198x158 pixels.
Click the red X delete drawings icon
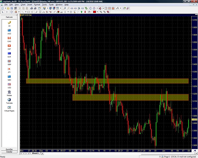coord(108,12)
